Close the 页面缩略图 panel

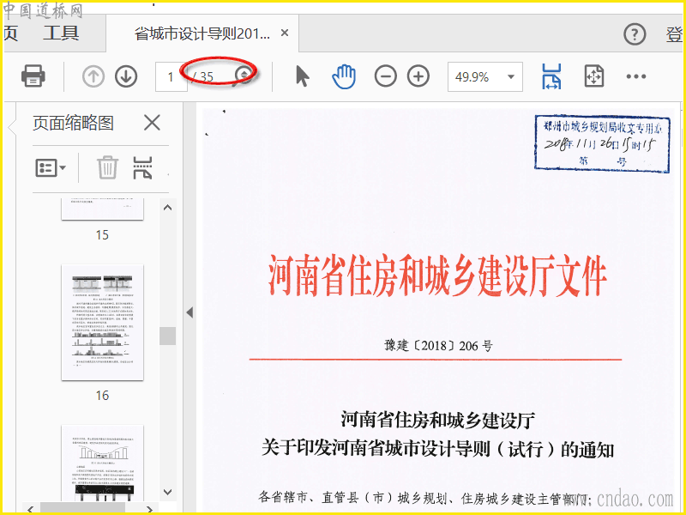tap(152, 123)
